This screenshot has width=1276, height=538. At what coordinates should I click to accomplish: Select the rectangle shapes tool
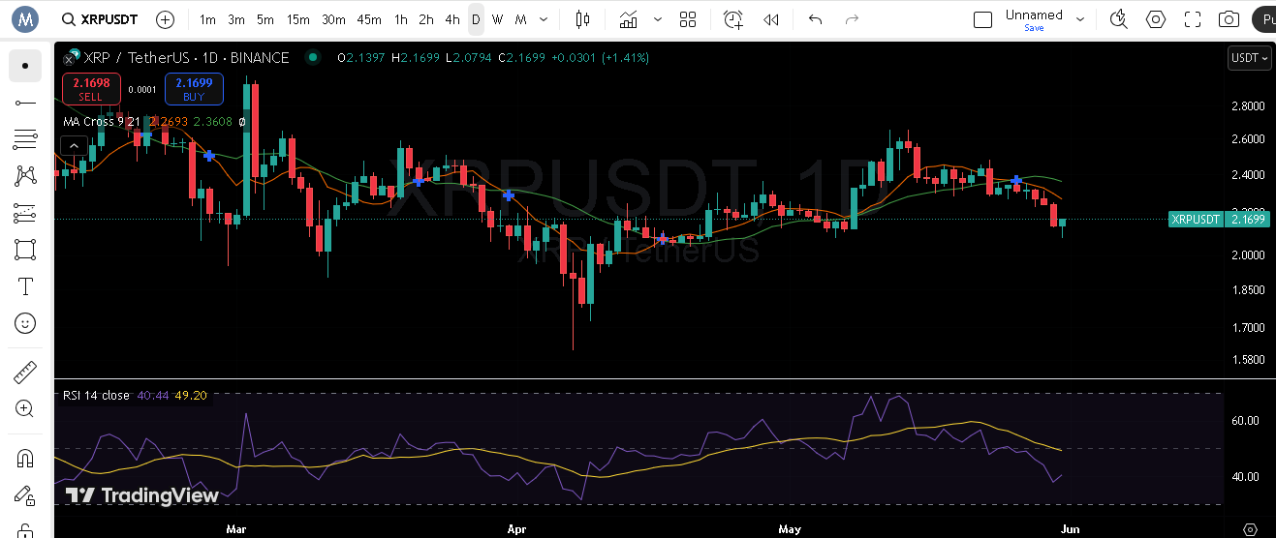(25, 250)
